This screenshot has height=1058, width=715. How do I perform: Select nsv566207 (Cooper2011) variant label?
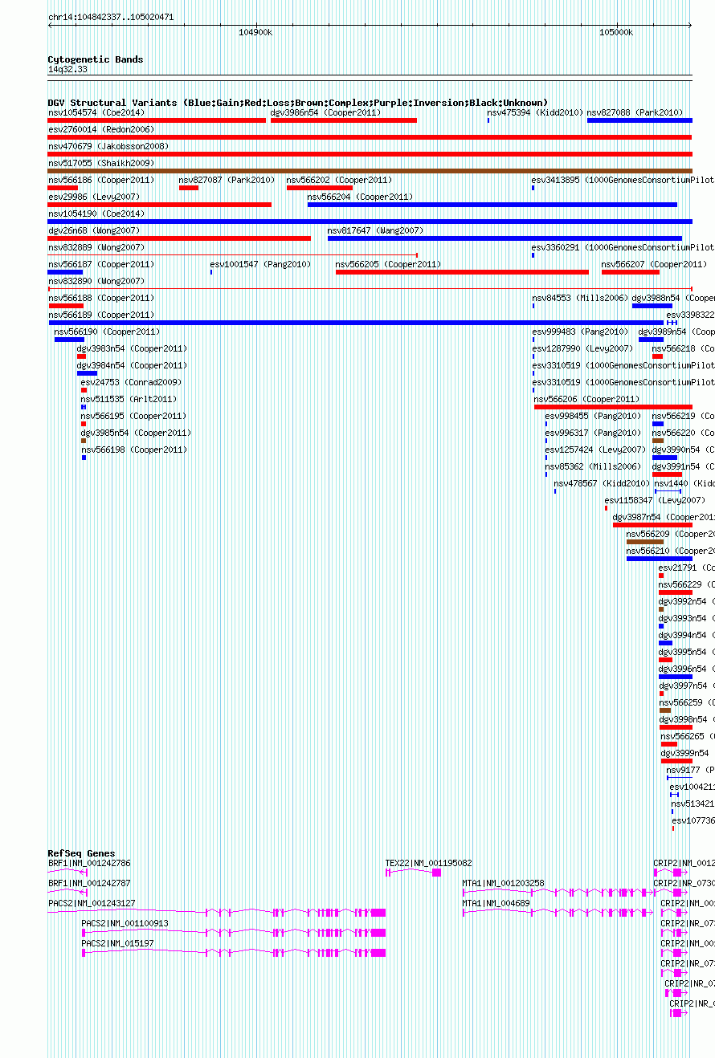click(x=655, y=264)
